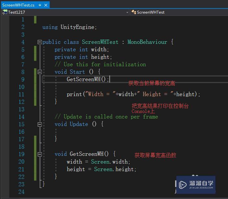Click 'Update is called once per frame' comment
Viewport: 228px width, 199px height.
pyautogui.click(x=106, y=117)
